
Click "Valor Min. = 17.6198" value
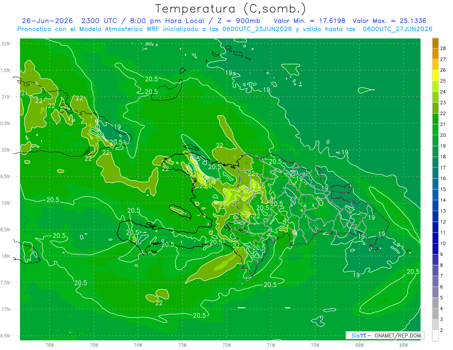[x=310, y=21]
